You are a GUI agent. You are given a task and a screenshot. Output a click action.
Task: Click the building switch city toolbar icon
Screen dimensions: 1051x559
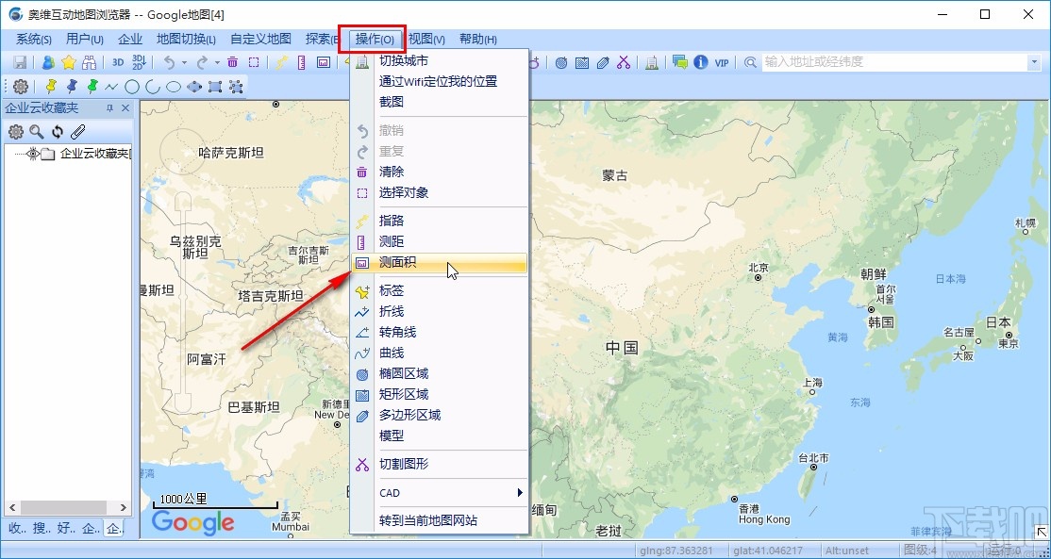pyautogui.click(x=652, y=62)
